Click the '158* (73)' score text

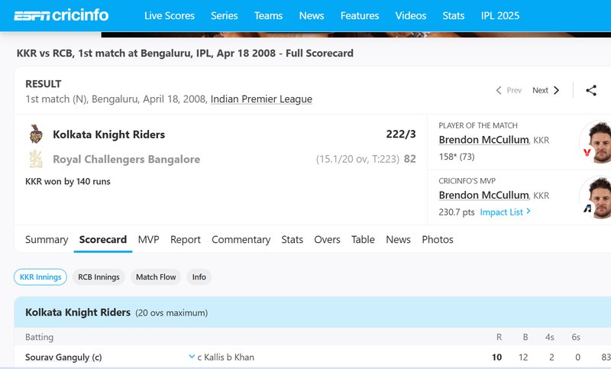(x=457, y=157)
